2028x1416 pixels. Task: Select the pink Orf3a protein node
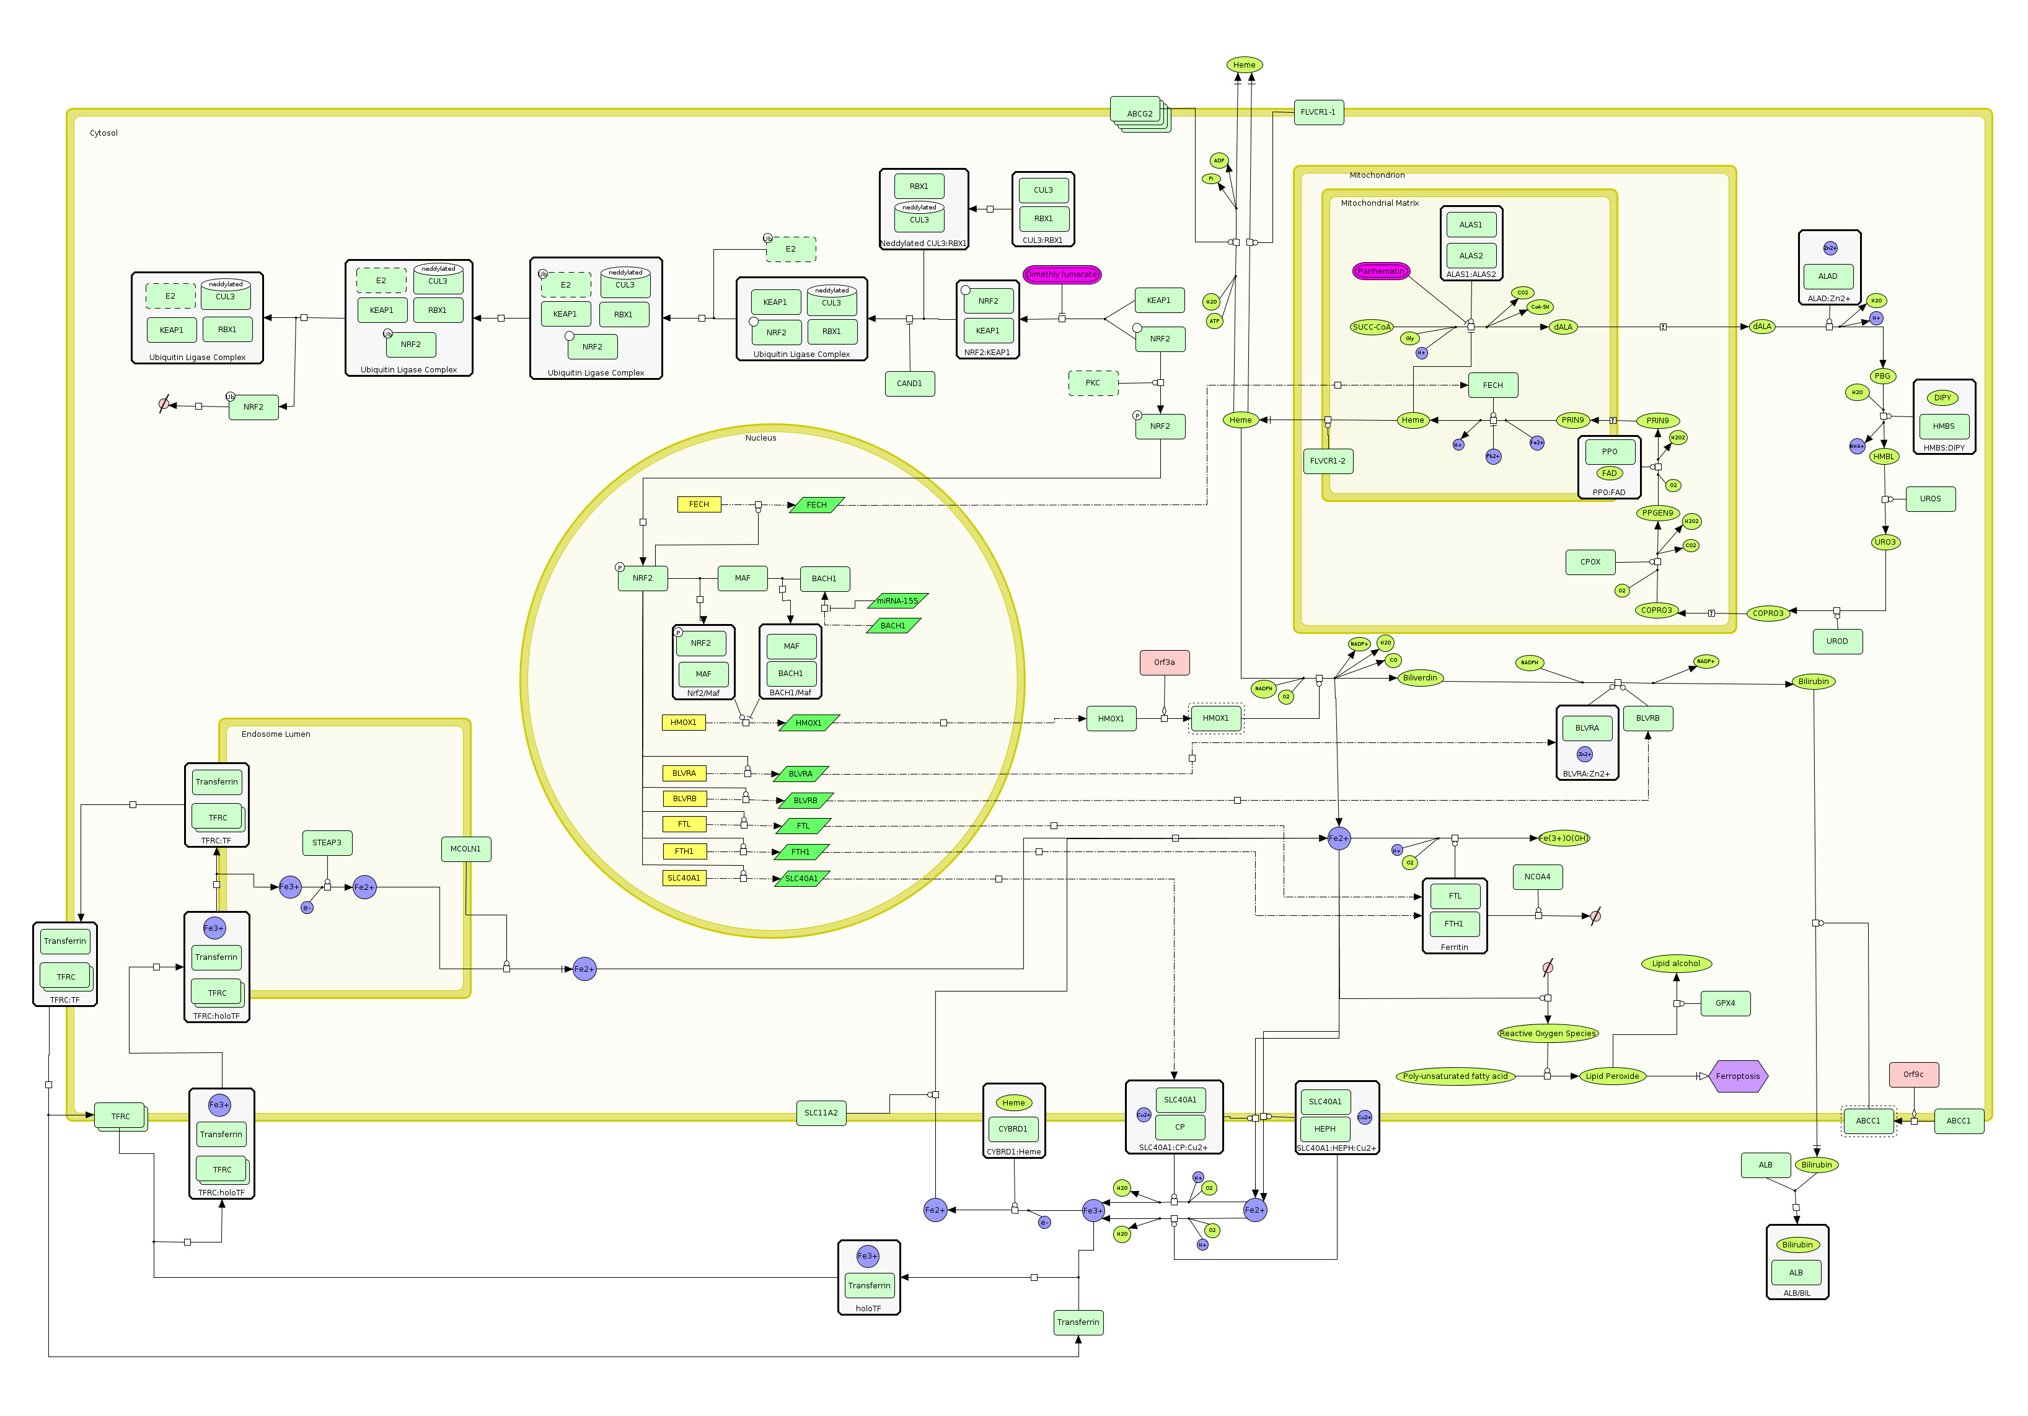point(1164,662)
